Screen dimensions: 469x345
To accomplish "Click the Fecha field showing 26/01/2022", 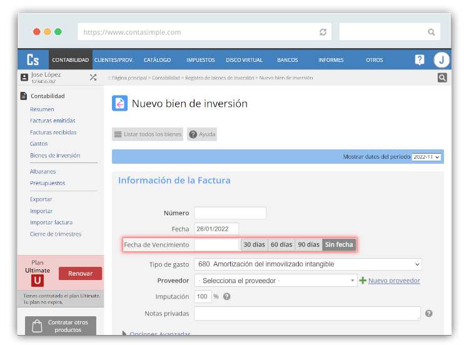I will click(x=216, y=229).
